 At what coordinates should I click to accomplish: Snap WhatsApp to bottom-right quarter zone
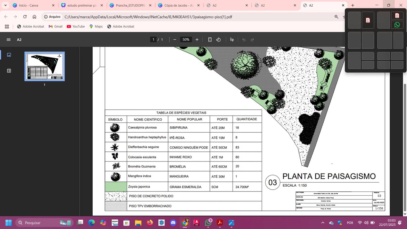click(x=397, y=25)
